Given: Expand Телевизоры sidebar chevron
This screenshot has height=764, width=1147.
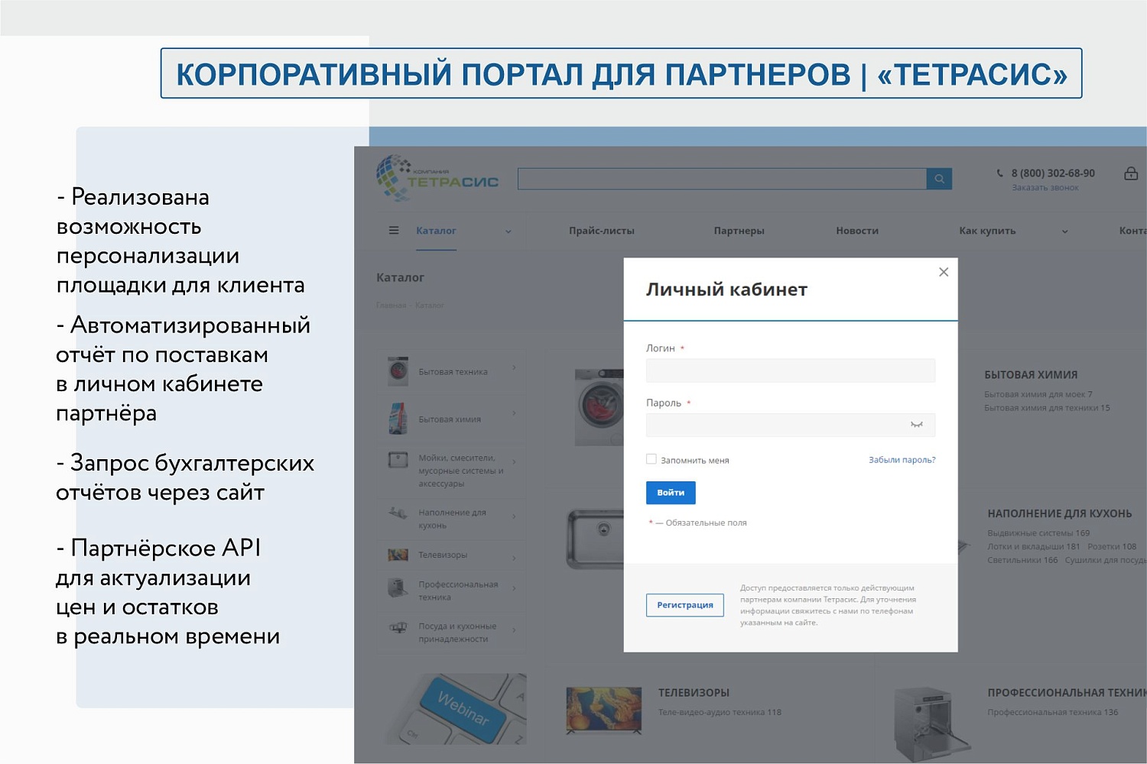Looking at the screenshot, I should click(514, 558).
